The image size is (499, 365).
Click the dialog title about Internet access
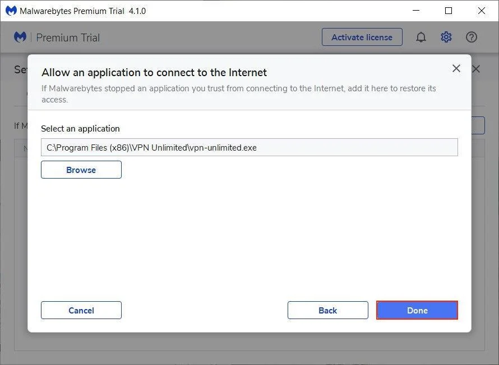pyautogui.click(x=154, y=72)
